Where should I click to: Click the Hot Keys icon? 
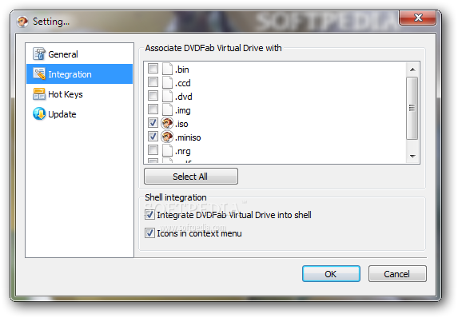pyautogui.click(x=39, y=94)
